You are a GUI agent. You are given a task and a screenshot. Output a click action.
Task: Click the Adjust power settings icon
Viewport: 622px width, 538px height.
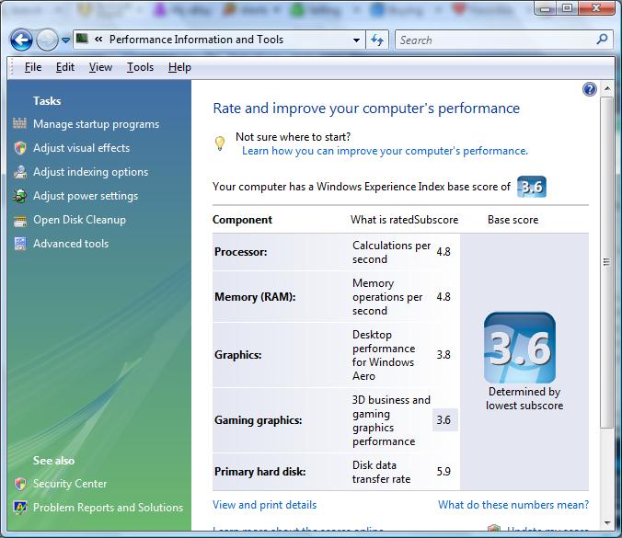click(20, 196)
